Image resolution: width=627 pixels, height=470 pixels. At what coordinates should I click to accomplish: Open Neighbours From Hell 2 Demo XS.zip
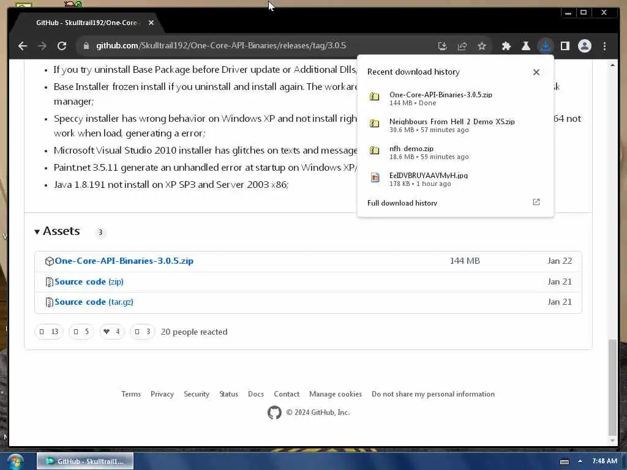(455, 125)
